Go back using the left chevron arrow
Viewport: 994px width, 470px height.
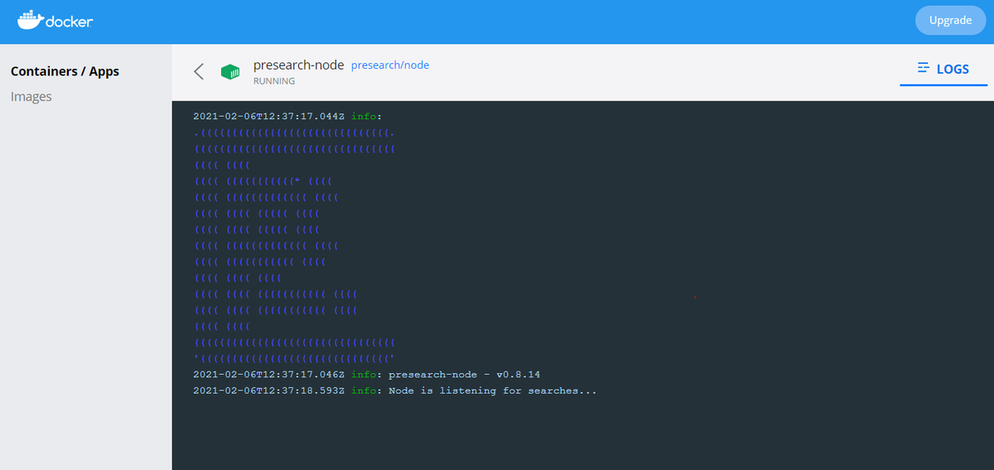point(199,71)
